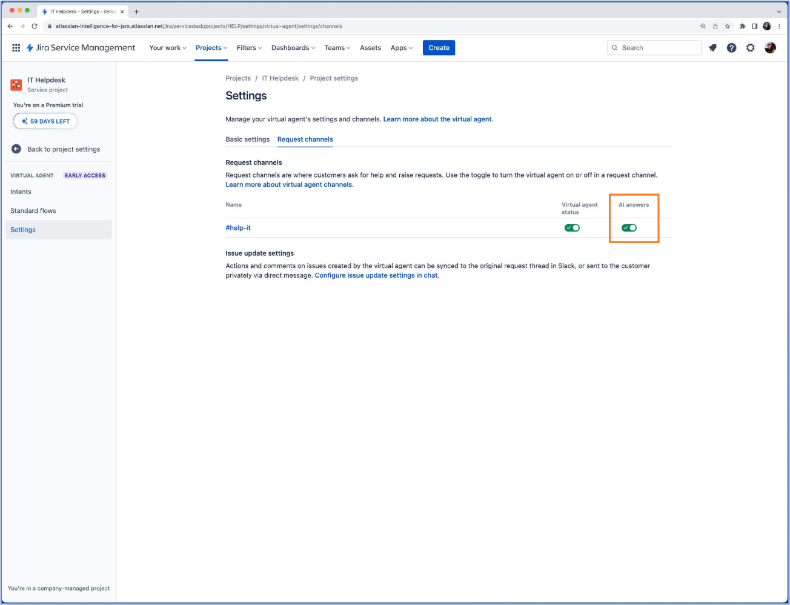Select Settings in the sidebar

click(59, 230)
